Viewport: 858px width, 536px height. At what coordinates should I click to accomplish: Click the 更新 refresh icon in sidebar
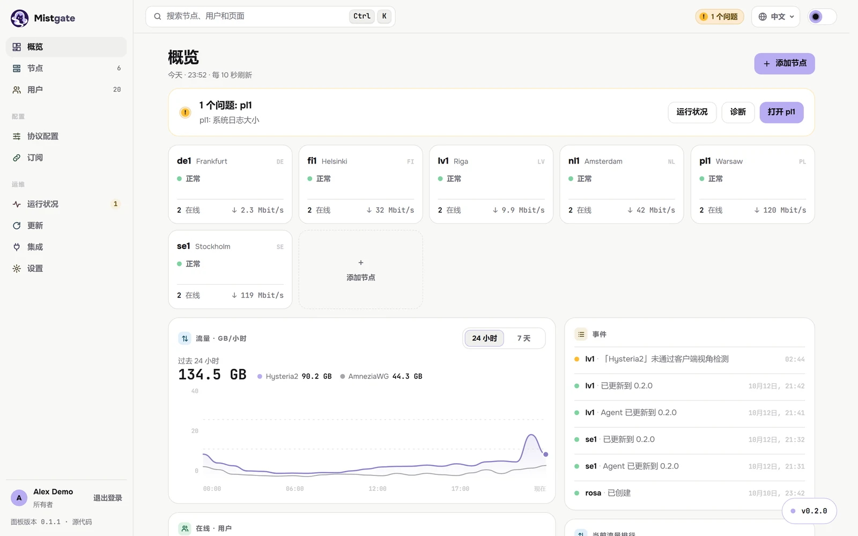point(17,226)
